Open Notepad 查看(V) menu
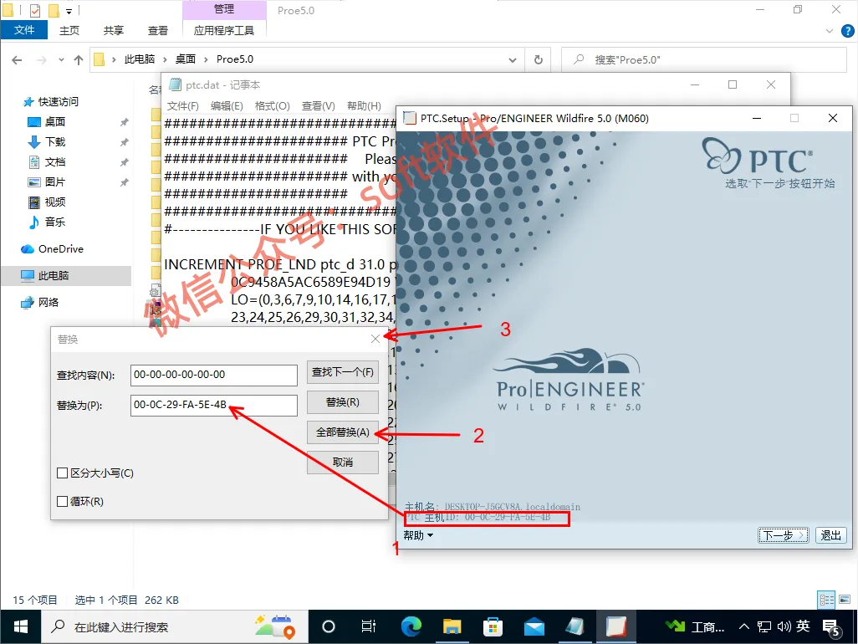The image size is (858, 644). click(318, 105)
